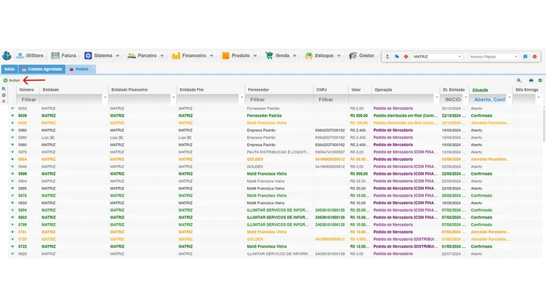546x307 pixels.
Task: Expand the Parceiro menu dropdown
Action: [162, 56]
